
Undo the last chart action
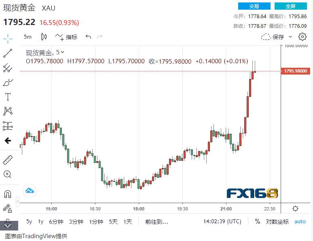[x=88, y=37]
